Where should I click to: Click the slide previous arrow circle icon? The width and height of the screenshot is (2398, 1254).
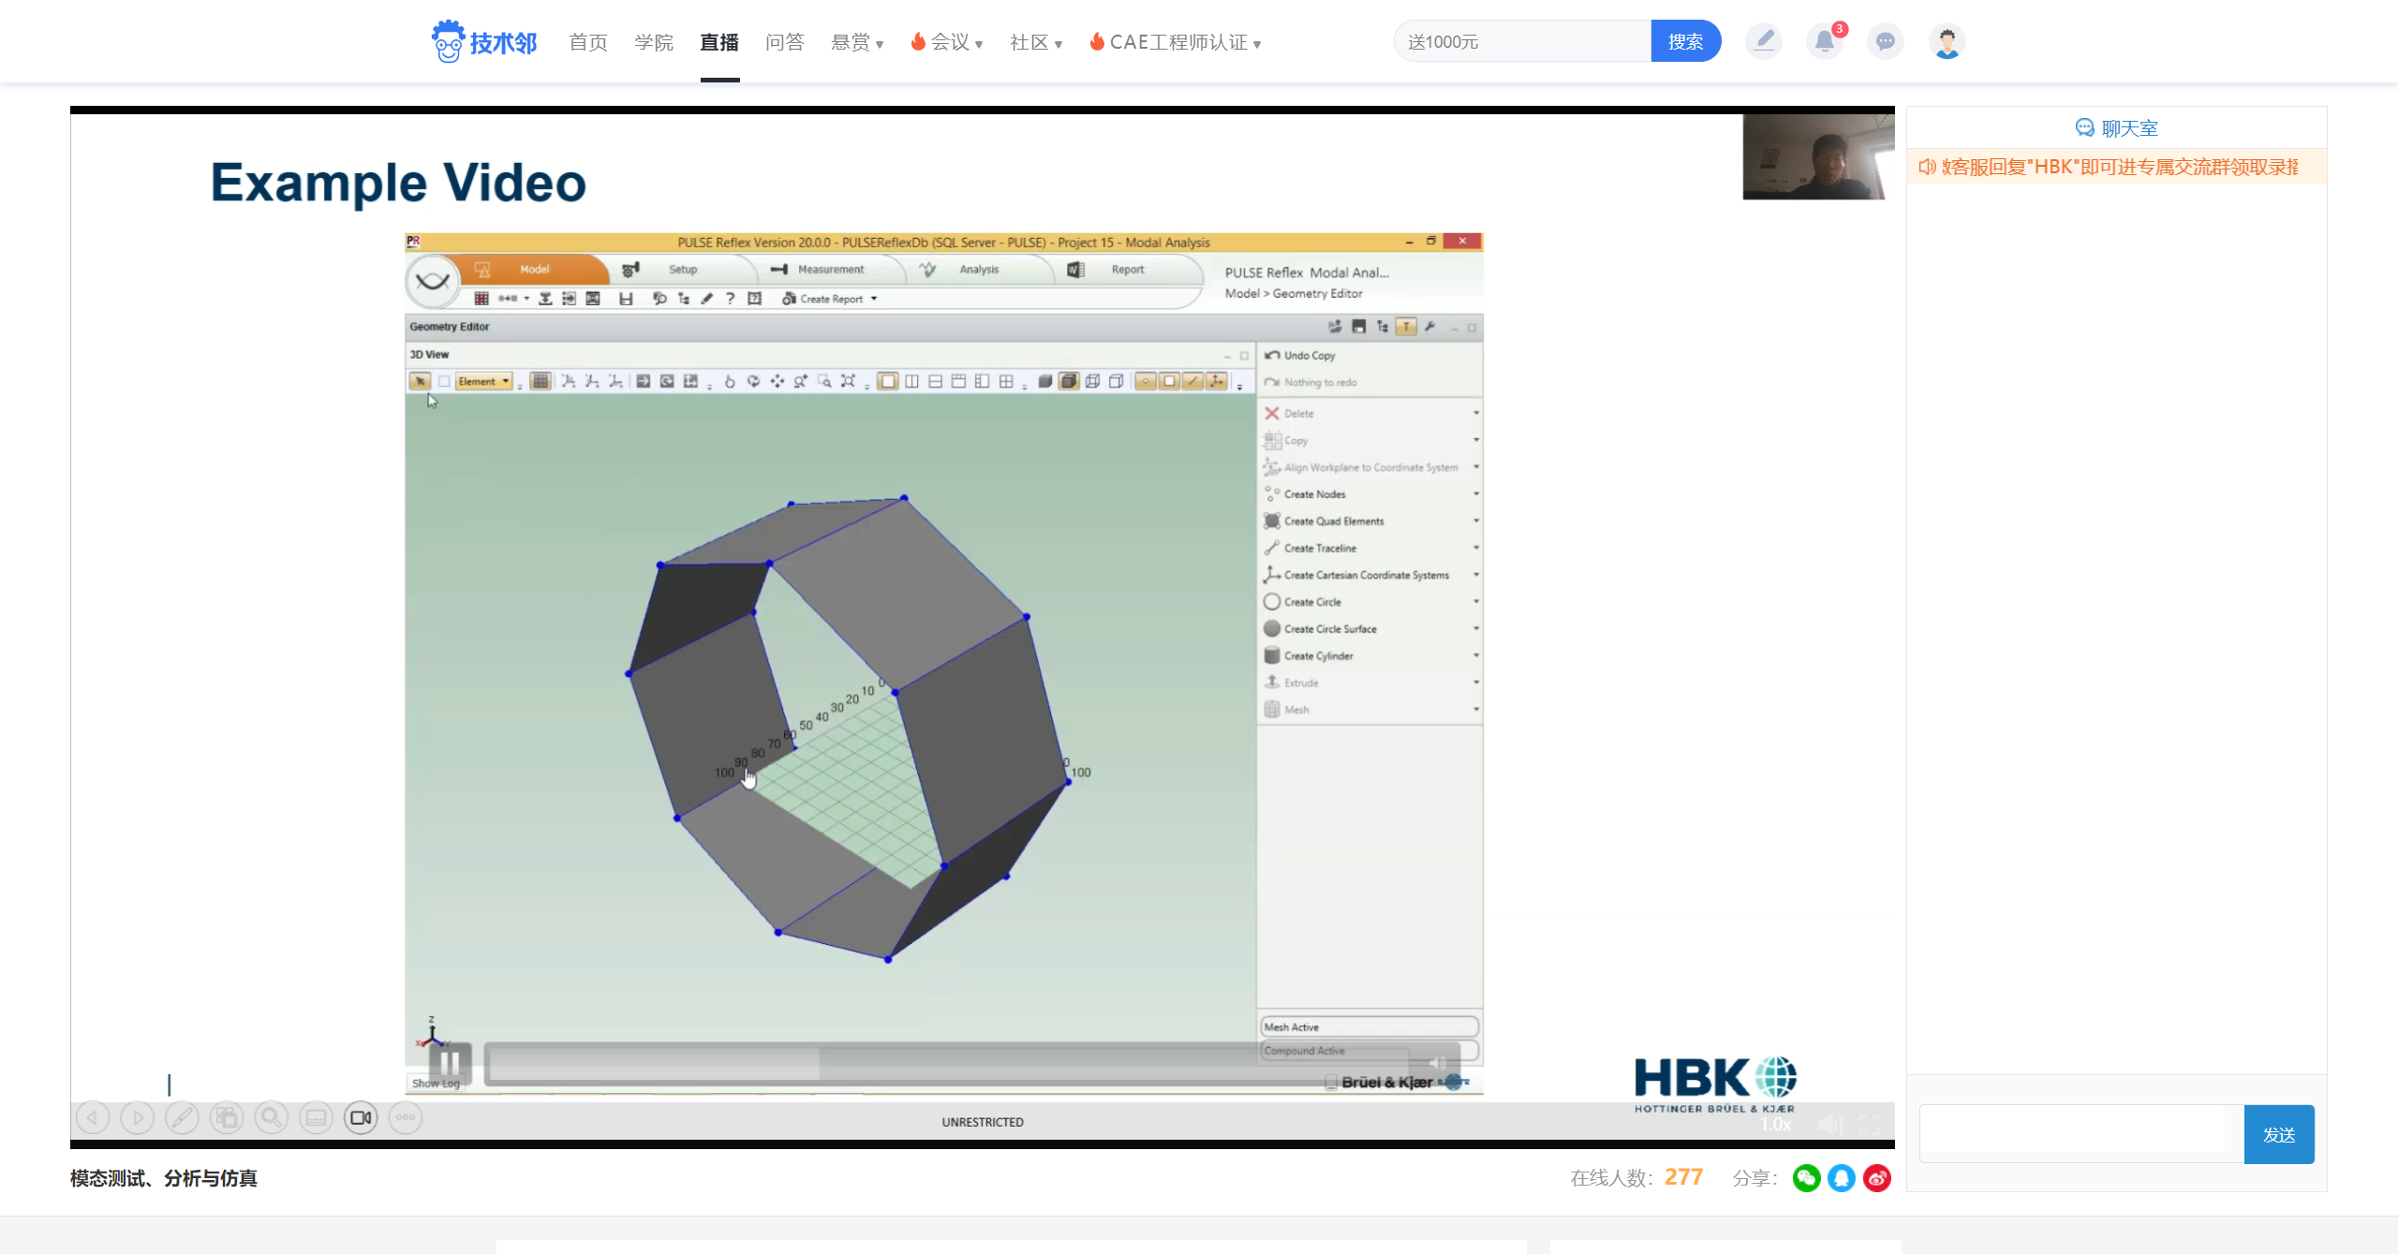pyautogui.click(x=93, y=1117)
